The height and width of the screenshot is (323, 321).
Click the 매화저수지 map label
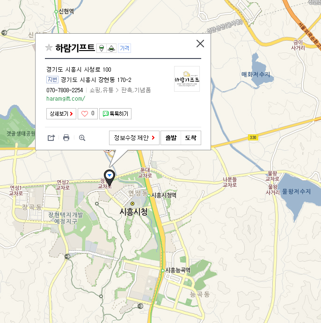(x=255, y=74)
